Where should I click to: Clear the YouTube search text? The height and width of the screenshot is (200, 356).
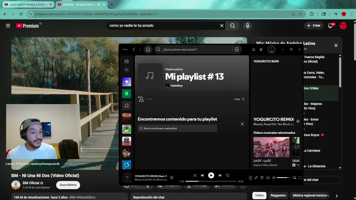[x=222, y=26]
